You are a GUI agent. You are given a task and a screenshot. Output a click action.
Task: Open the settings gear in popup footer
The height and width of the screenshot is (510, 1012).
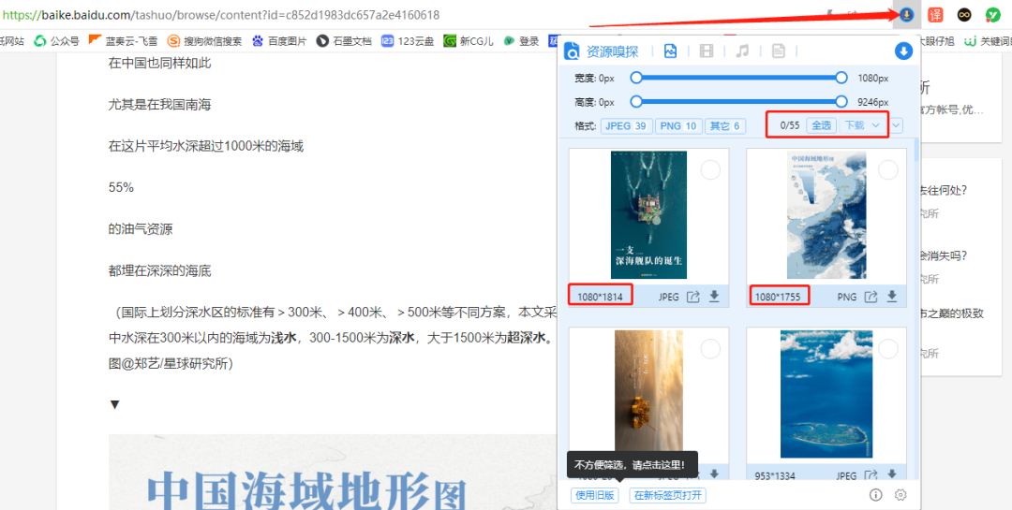point(900,495)
